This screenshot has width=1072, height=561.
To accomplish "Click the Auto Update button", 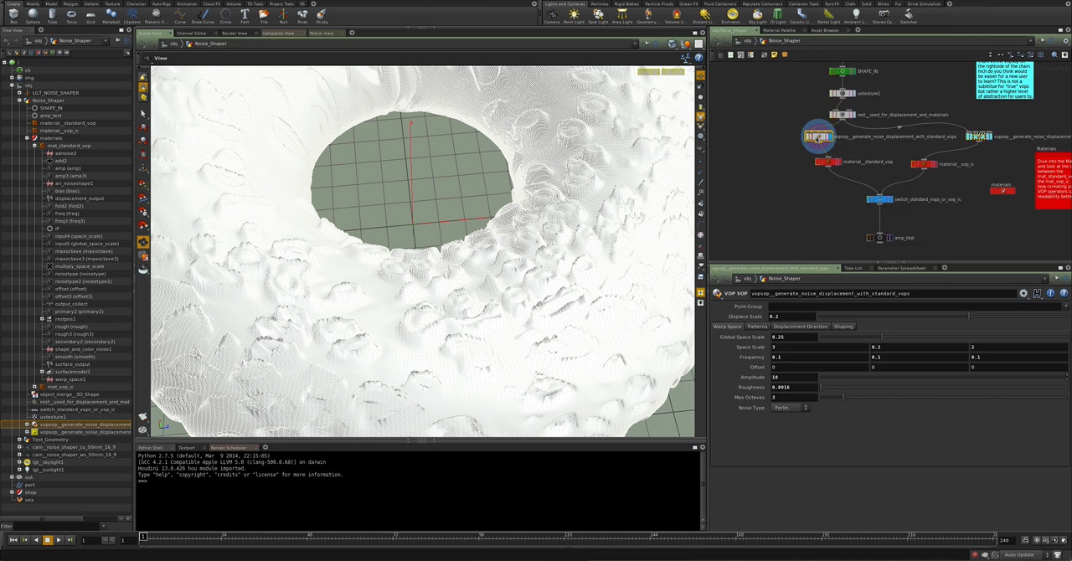I will [x=1018, y=554].
